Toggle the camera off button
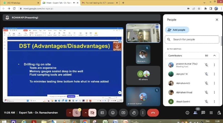The image size is (223, 123). point(92,113)
